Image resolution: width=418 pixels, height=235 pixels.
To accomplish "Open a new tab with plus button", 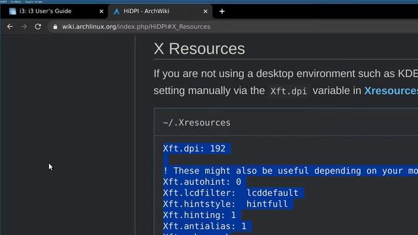I will [x=222, y=12].
